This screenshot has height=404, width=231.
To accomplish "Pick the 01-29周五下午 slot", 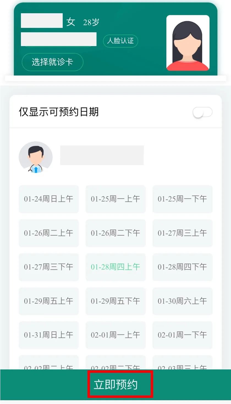I will point(116,301).
